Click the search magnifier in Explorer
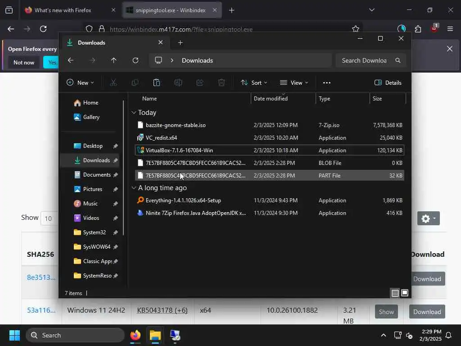This screenshot has height=346, width=461. click(x=398, y=60)
